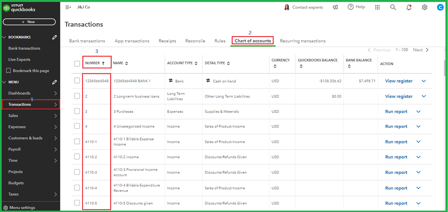448x212 pixels.
Task: Open the notifications bell
Action: (409, 7)
